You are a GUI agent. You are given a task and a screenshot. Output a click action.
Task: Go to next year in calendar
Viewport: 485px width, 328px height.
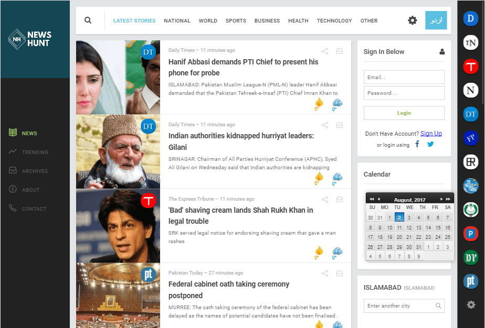click(448, 199)
